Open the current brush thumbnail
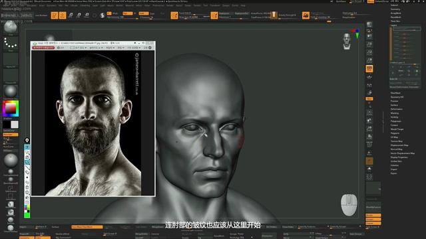The image size is (426, 239). coord(11,28)
